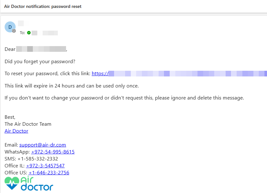The width and height of the screenshot is (267, 193).
Task: Call Office US number +1-646-233-2756
Action: tap(49, 172)
